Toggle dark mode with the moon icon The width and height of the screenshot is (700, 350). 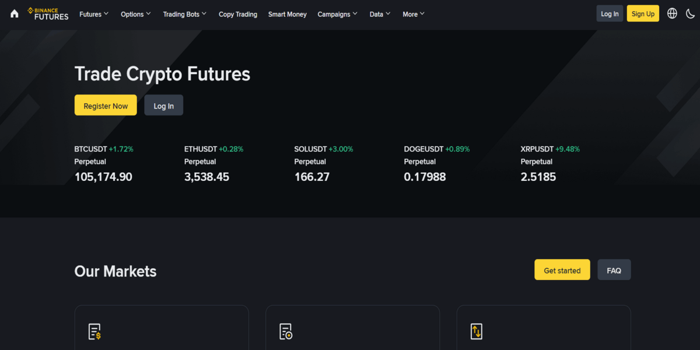coord(690,13)
